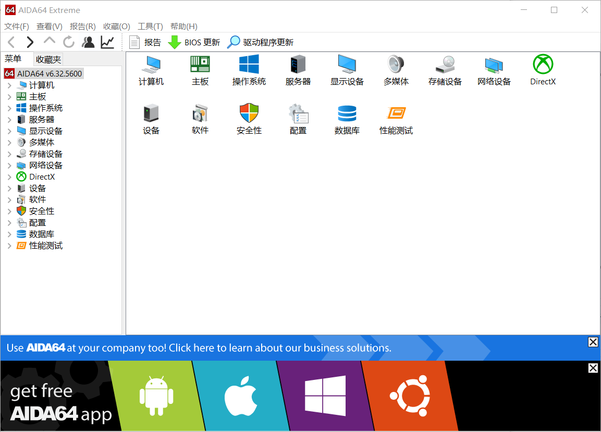This screenshot has width=601, height=432.
Task: Click the Ubuntu logo in app banner
Action: tap(410, 396)
